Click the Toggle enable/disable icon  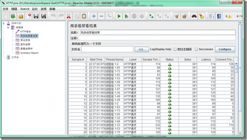(109, 16)
